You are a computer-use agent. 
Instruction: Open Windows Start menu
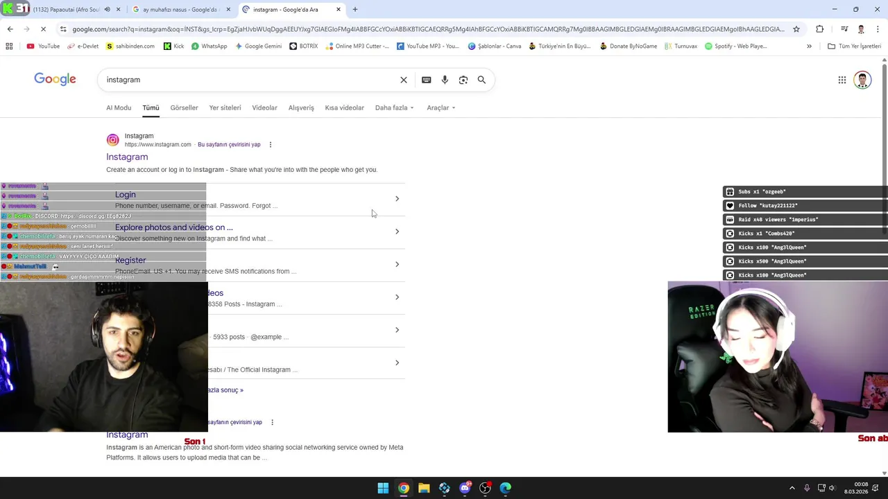[383, 488]
